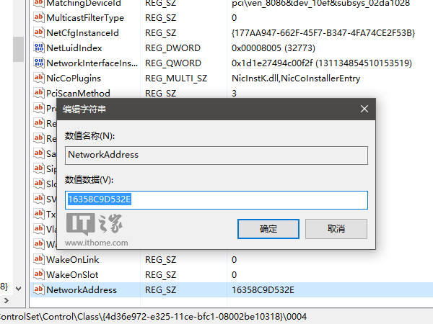Screen dimensions: 433x324
Task: Click the NetworkAddress entry icon in list
Action: [x=39, y=289]
